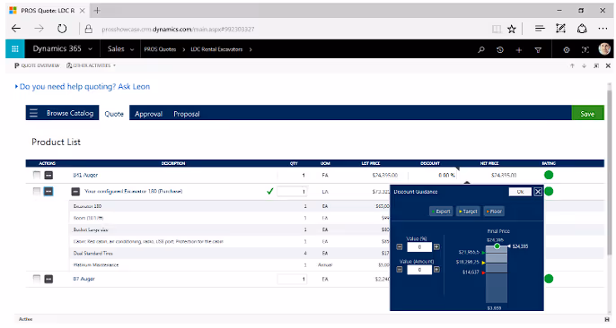Click the green rating dot for B7 Auger
Screen dimensions: 616x328
[549, 279]
